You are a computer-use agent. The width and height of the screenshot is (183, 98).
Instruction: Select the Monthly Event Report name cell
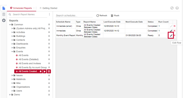66,35
